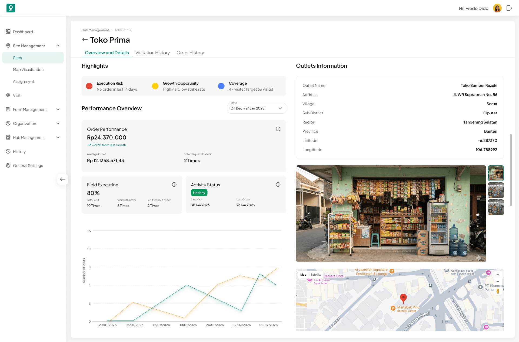
Task: Select the second outlet photo thumbnail
Action: coord(496,190)
